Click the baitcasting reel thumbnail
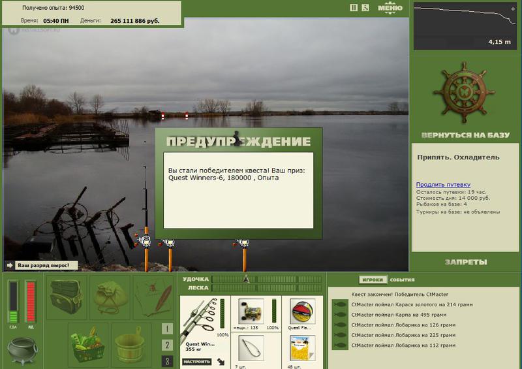 pyautogui.click(x=251, y=312)
